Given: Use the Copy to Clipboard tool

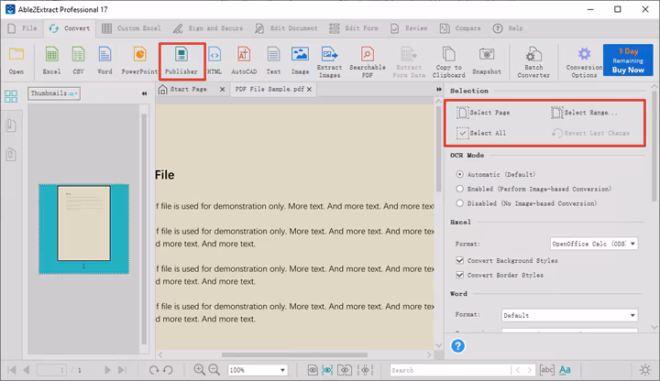Looking at the screenshot, I should 448,62.
